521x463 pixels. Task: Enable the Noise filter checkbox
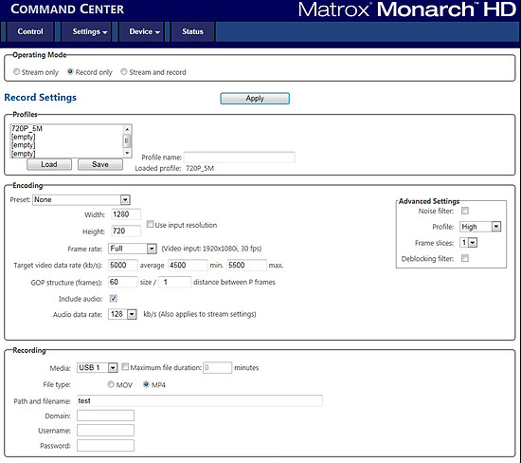coord(465,211)
